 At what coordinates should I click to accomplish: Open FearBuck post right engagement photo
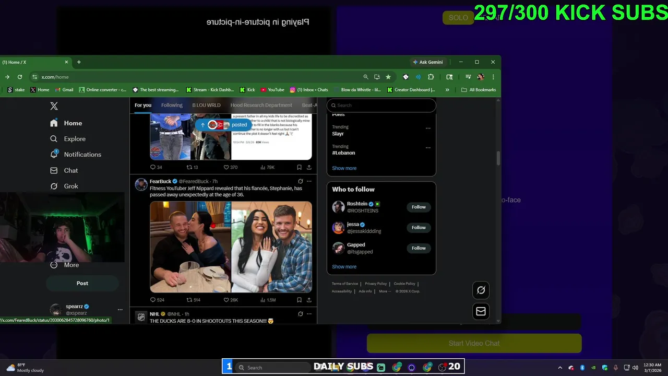pyautogui.click(x=271, y=246)
